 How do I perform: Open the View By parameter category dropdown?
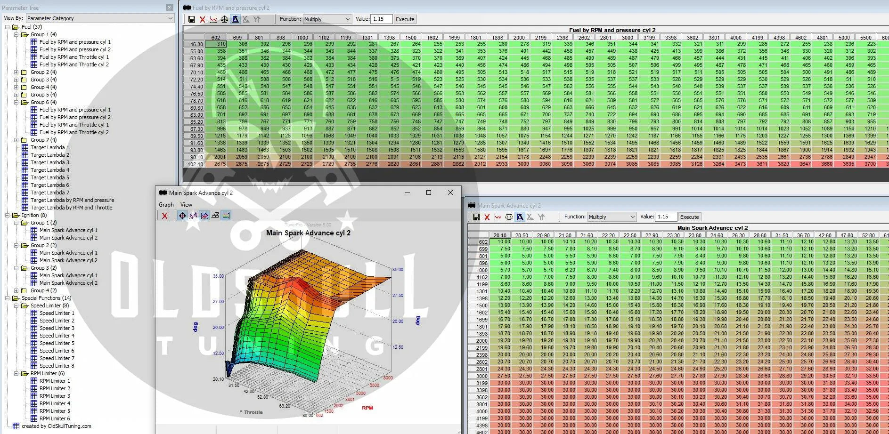point(100,18)
